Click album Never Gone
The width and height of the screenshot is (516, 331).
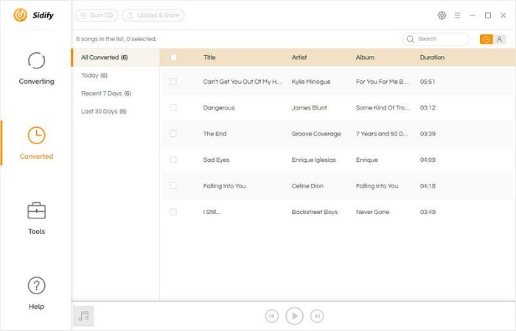click(372, 212)
